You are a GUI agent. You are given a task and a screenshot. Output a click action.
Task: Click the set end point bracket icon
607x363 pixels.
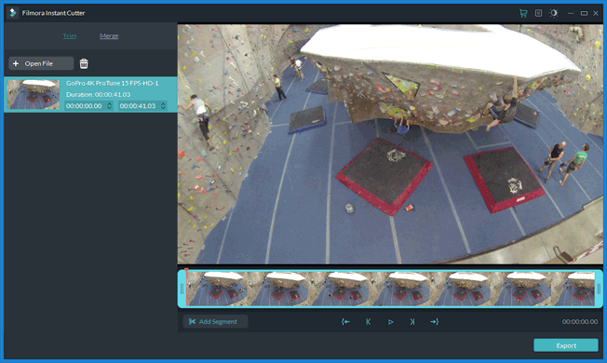click(435, 322)
